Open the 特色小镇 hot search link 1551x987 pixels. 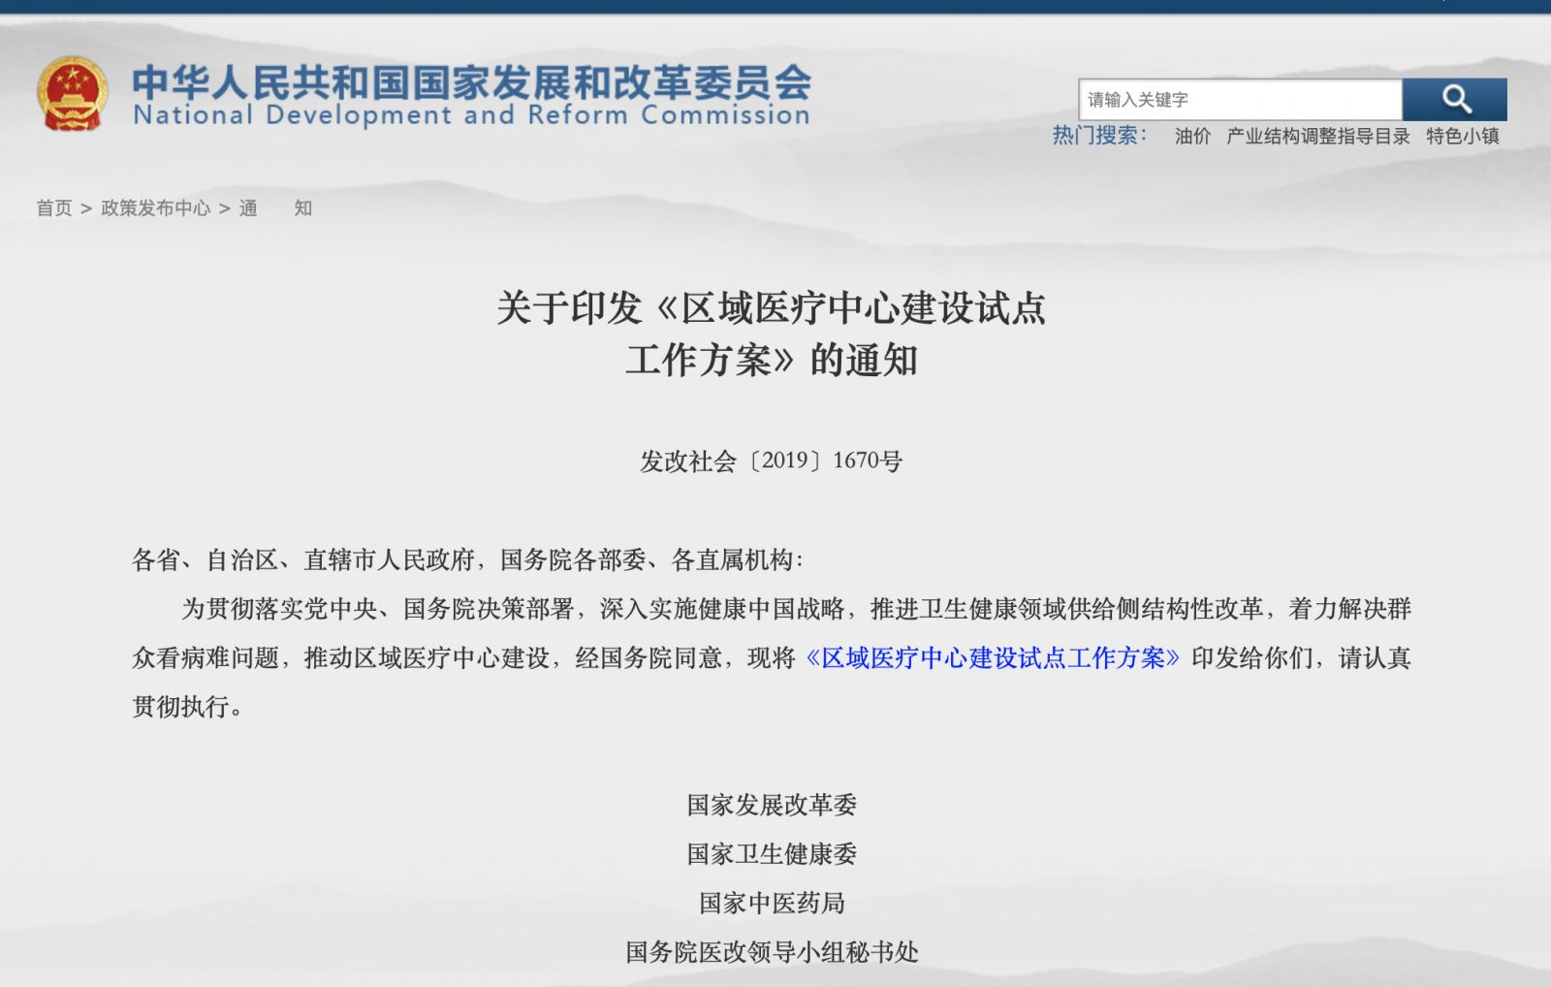[x=1462, y=136]
